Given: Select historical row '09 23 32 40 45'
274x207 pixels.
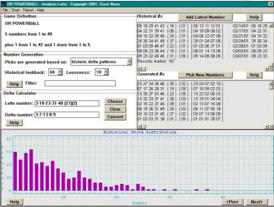Looking at the screenshot, I should pyautogui.click(x=202, y=56).
